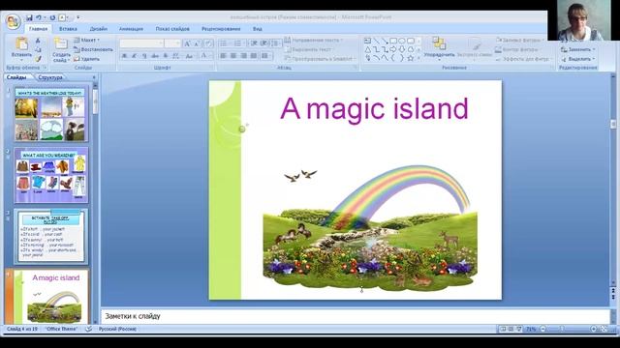Image resolution: width=620 pixels, height=348 pixels.
Task: Select the text box shape in gallery
Action: (x=368, y=41)
